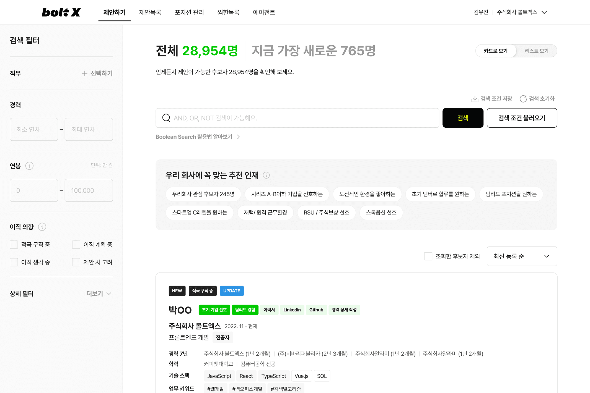The width and height of the screenshot is (590, 393).
Task: Switch to the 포지션 관리 tab
Action: [189, 12]
